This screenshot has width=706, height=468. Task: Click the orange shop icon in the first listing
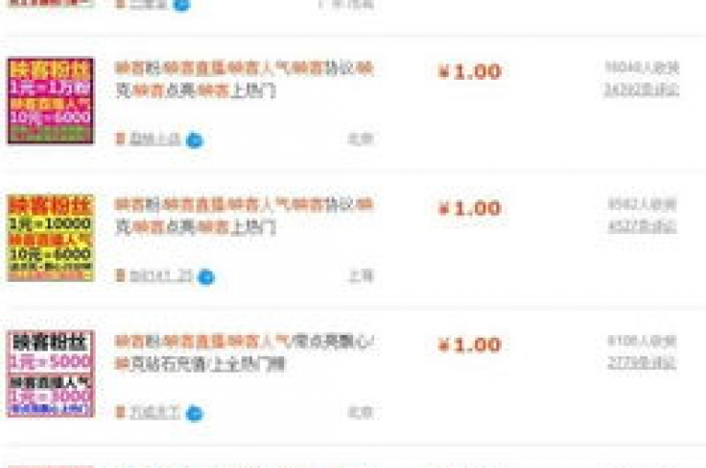pos(120,139)
